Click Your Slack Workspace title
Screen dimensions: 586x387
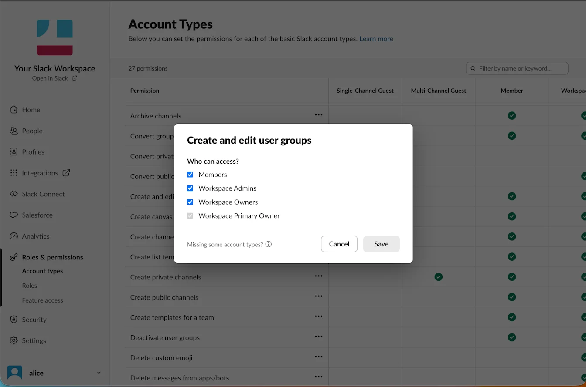[x=55, y=68]
